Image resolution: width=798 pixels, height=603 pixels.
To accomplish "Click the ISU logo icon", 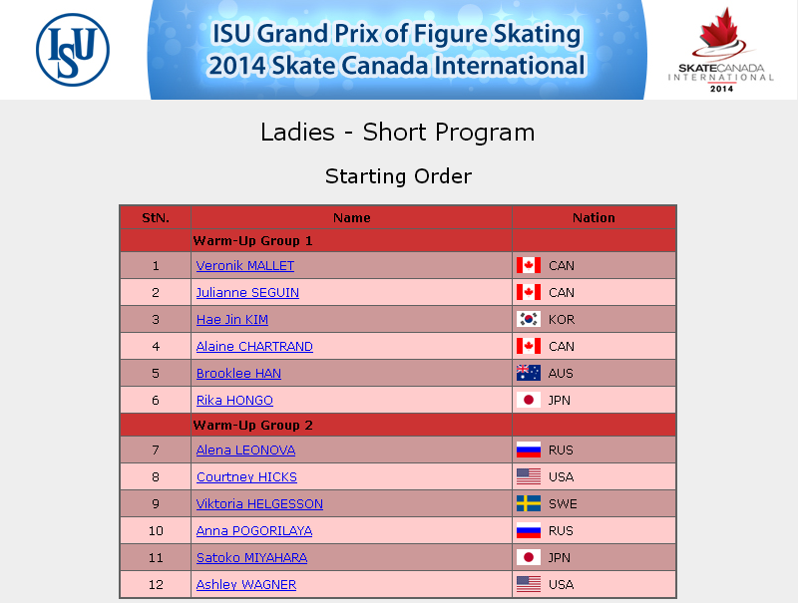I will point(73,50).
